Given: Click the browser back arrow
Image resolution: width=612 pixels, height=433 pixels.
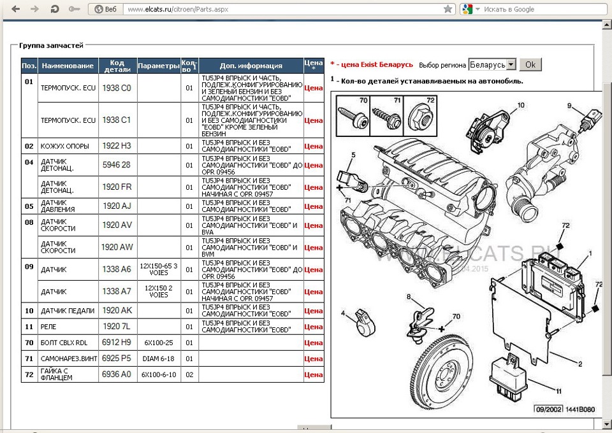Looking at the screenshot, I should 15,9.
